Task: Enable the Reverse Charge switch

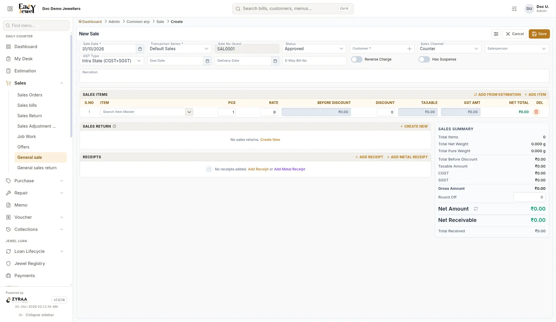Action: (357, 59)
